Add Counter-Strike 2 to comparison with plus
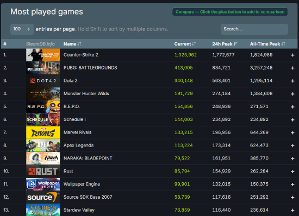This screenshot has width=299, height=216. point(292,55)
